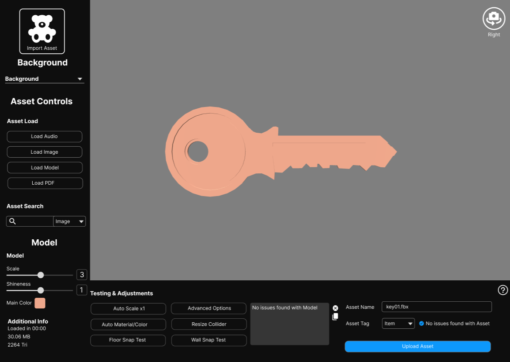Click the '2264 Tri' info text
This screenshot has height=362, width=510.
coord(17,345)
